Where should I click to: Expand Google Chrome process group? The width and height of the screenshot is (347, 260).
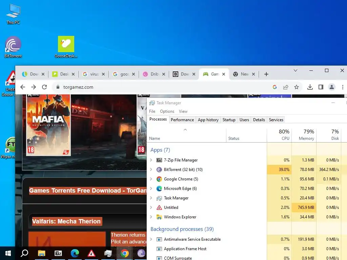pos(151,179)
